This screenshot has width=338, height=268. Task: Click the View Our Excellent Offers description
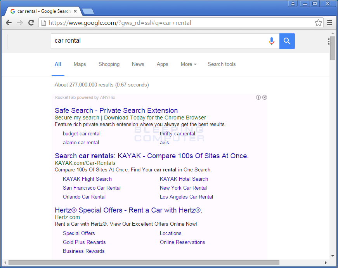pyautogui.click(x=126, y=224)
